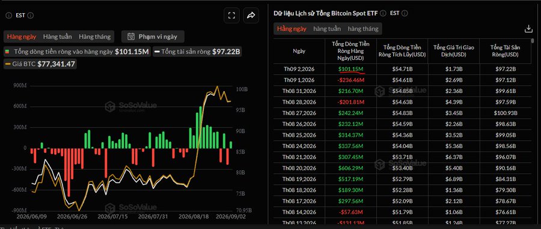The width and height of the screenshot is (541, 229).
Task: Click the Th08 20,2026 date cell
Action: point(299,168)
